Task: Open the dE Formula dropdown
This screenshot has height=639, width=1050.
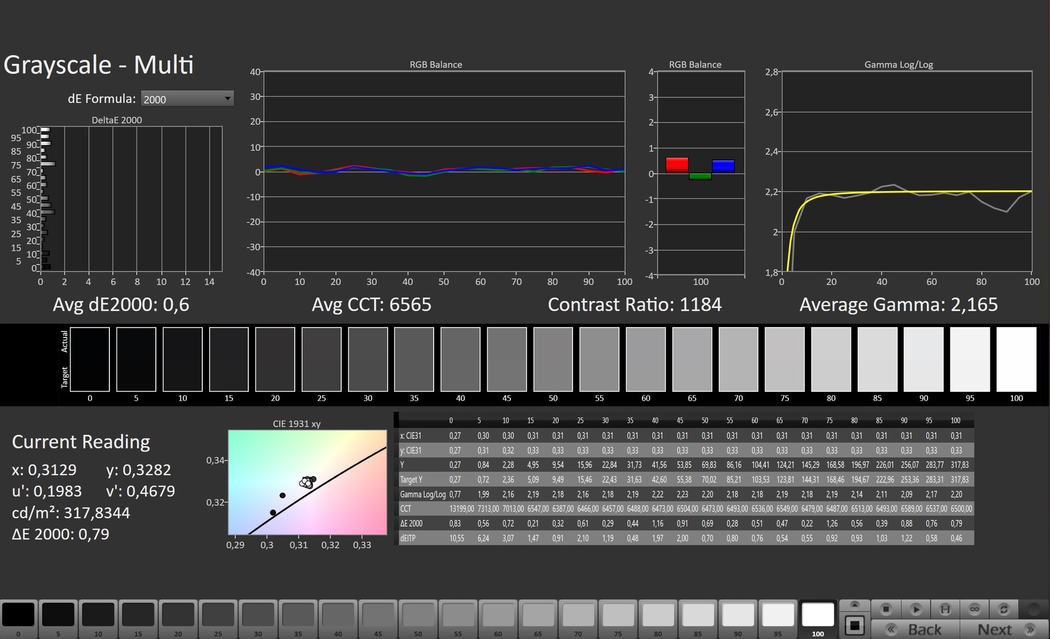Action: click(x=186, y=99)
